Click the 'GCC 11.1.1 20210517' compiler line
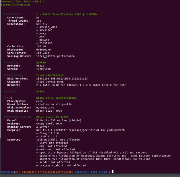This screenshot has height=177, width=180. [80, 130]
